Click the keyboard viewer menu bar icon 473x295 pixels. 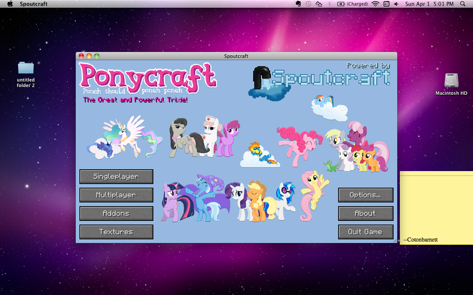coord(387,4)
